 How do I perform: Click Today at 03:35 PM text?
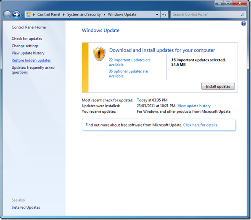[152, 100]
